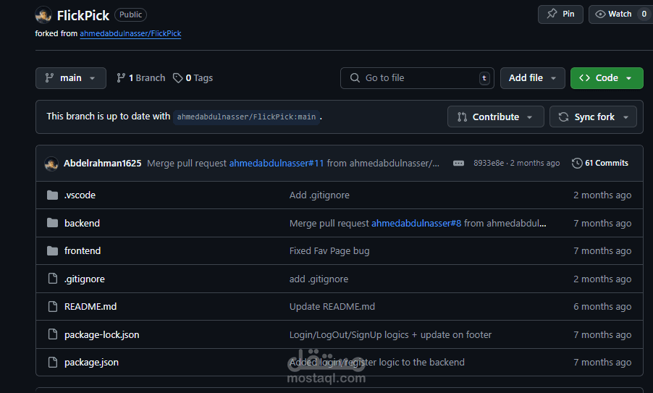Image resolution: width=653 pixels, height=393 pixels.
Task: Open commit hash 8933e8e
Action: tap(489, 163)
